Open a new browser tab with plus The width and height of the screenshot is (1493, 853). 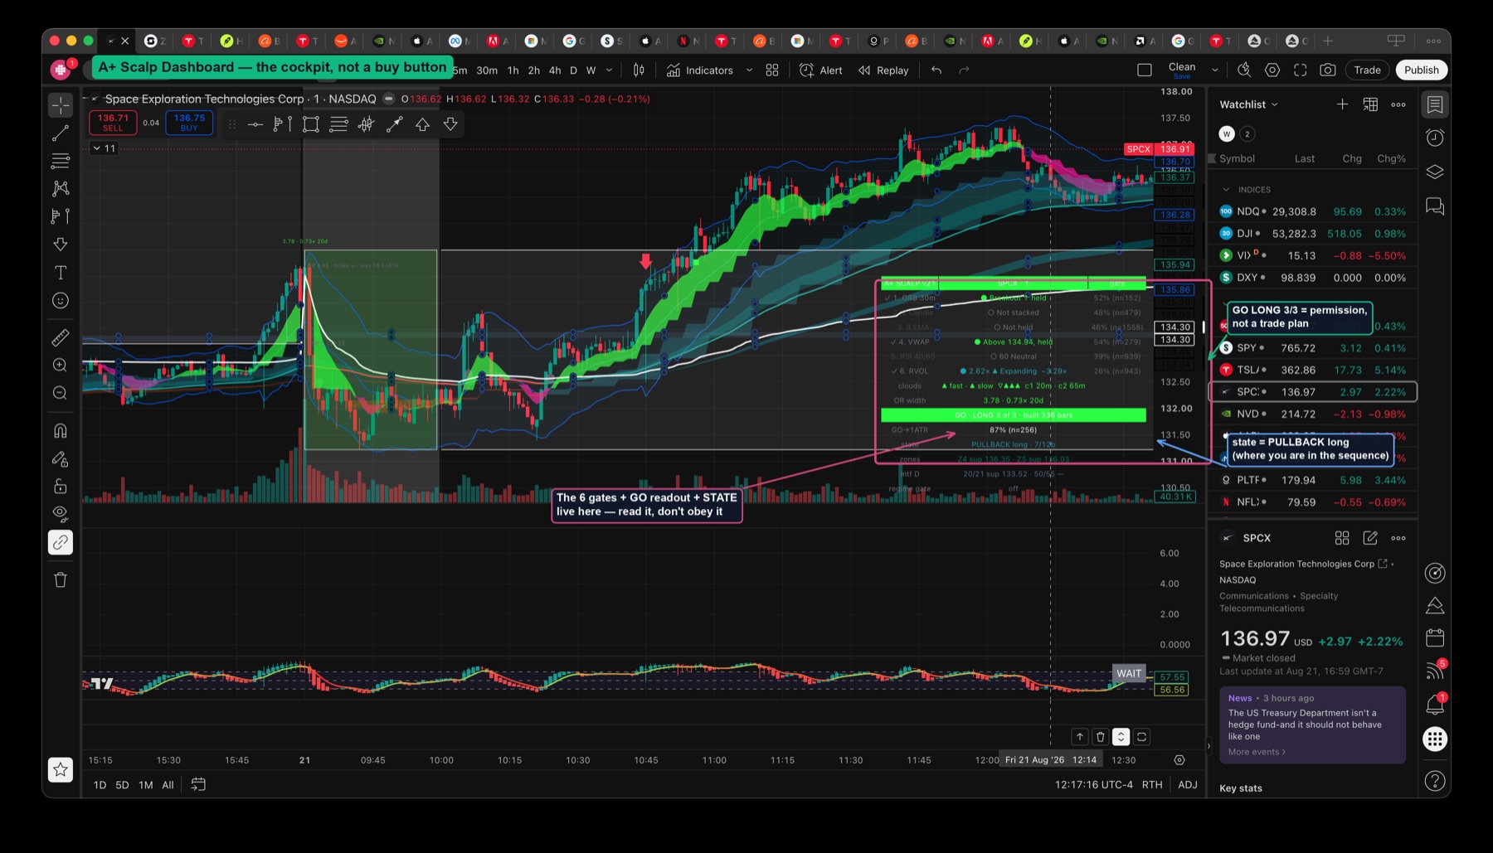pyautogui.click(x=1328, y=41)
